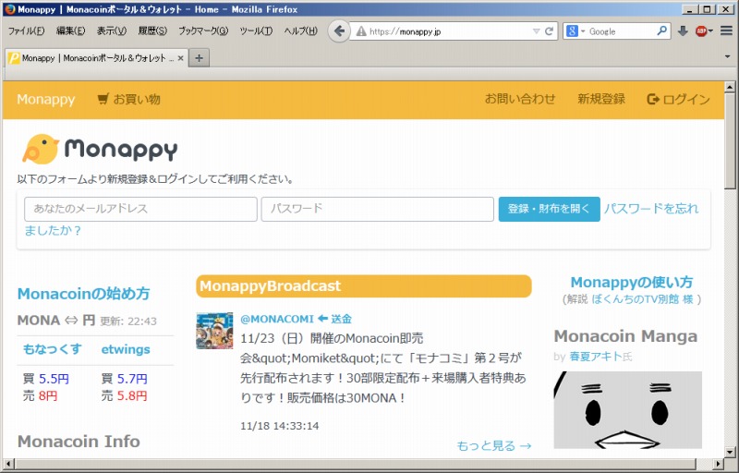Click the browser back arrow button
The image size is (739, 473).
(x=339, y=31)
